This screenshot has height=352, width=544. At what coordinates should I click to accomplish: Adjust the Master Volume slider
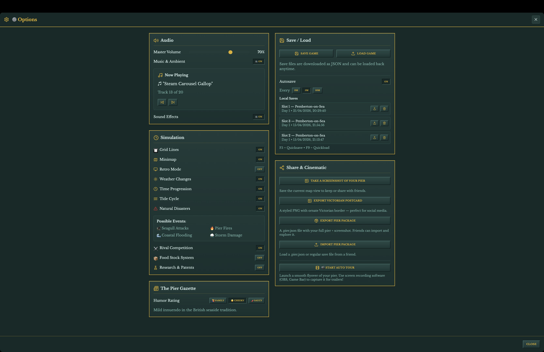click(x=230, y=52)
